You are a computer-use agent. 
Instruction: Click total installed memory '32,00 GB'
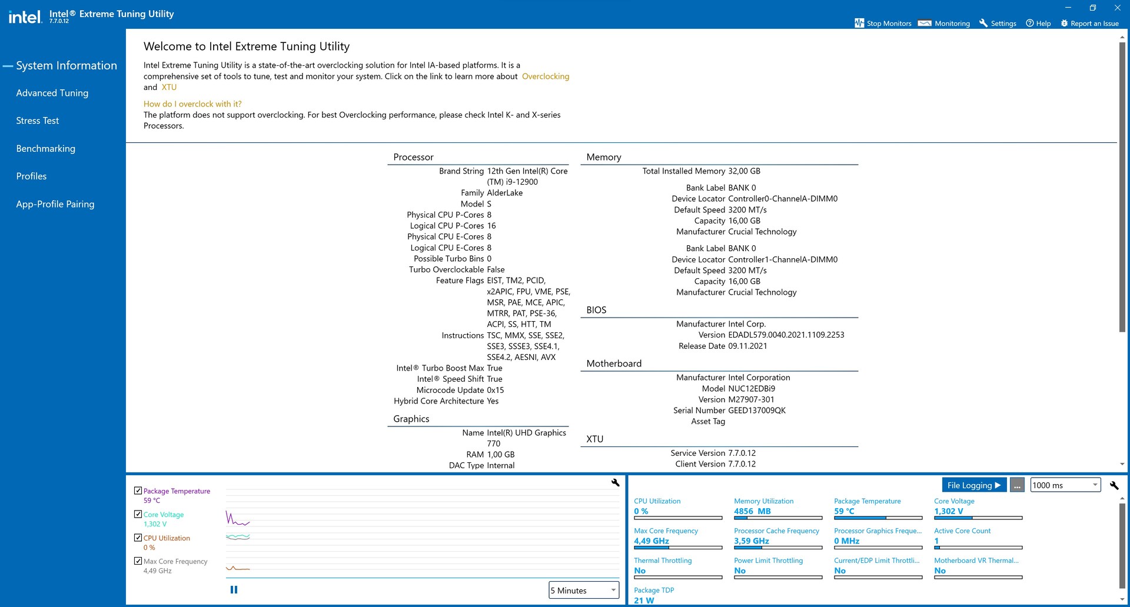[744, 171]
